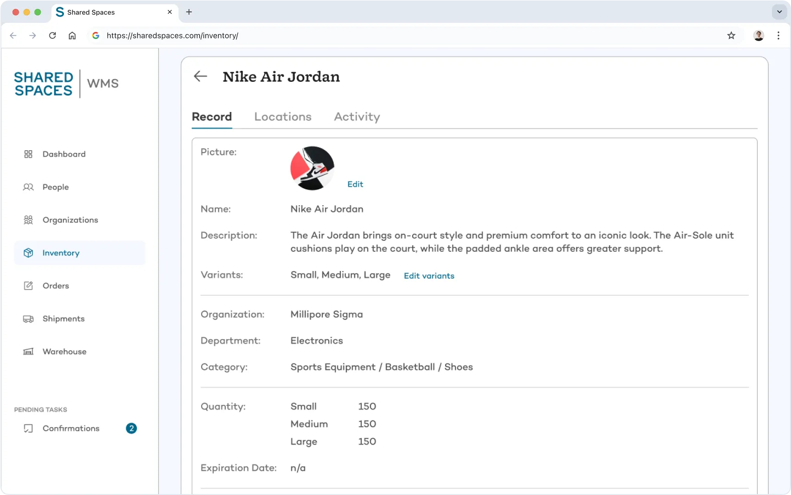Image resolution: width=791 pixels, height=495 pixels.
Task: Click the Sports Equipment category path
Action: coord(382,367)
